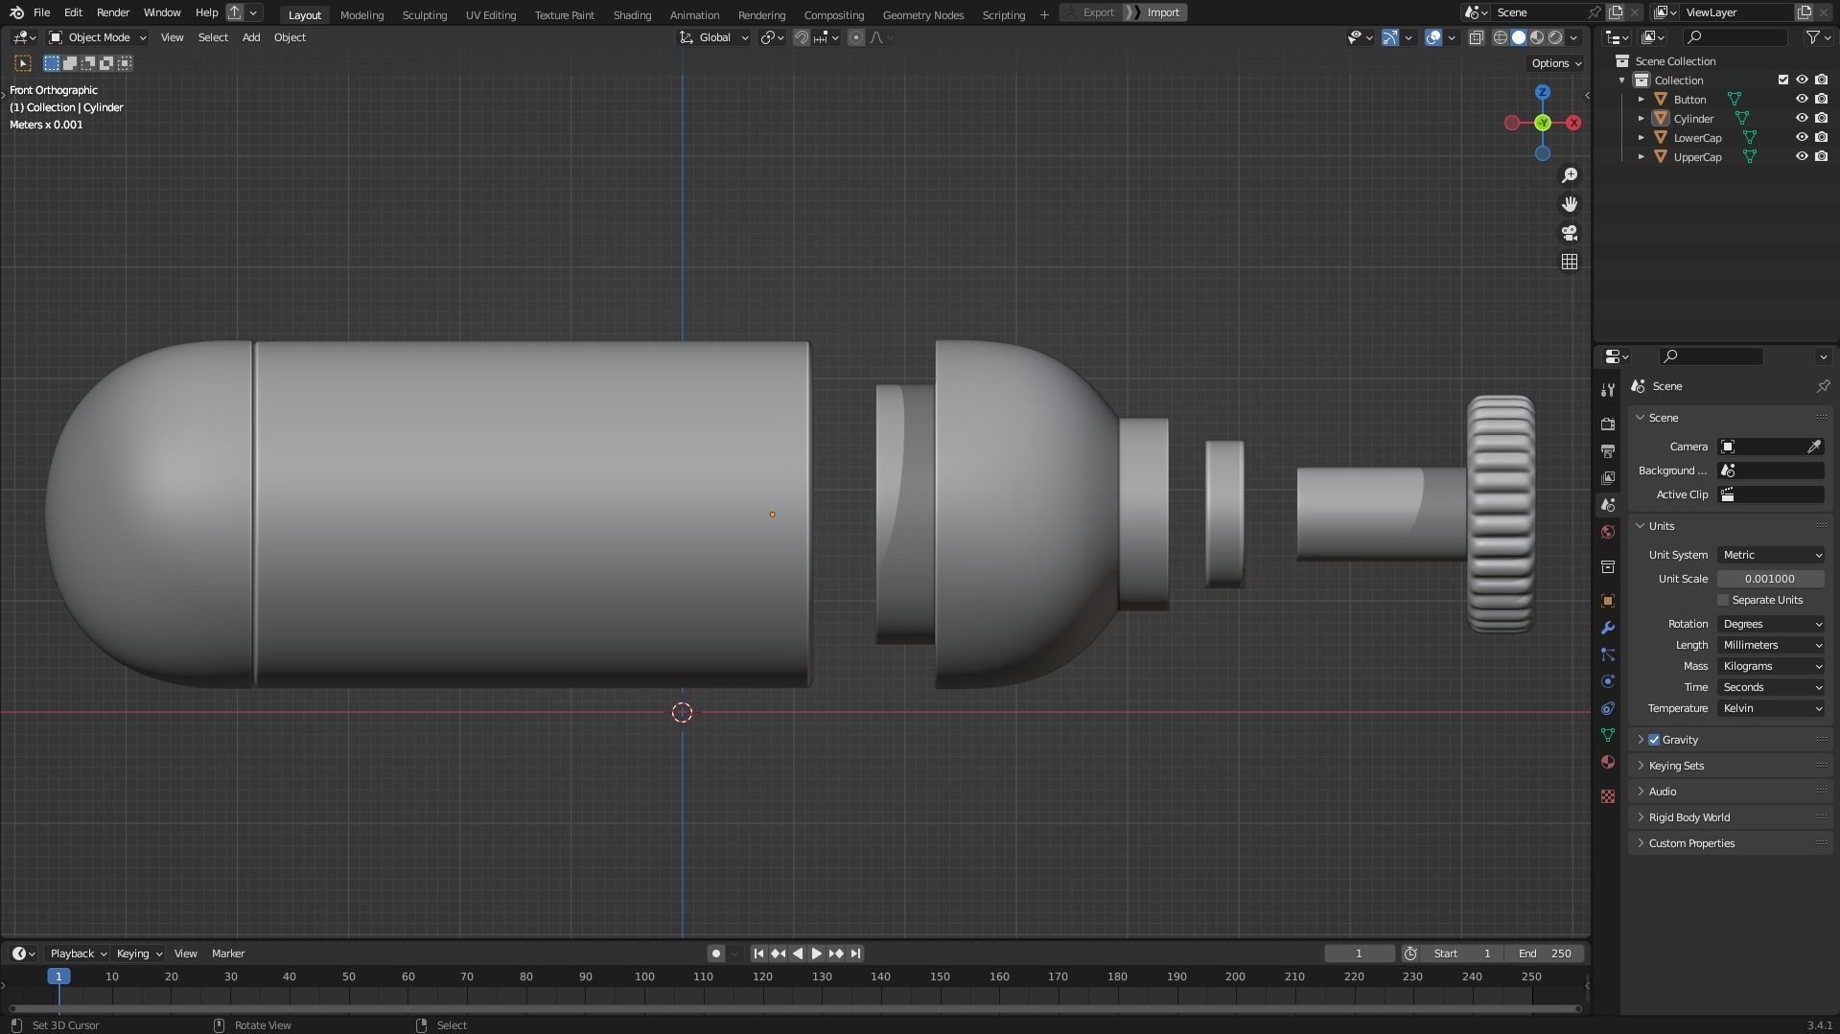Open the Texture properties tab
The height and width of the screenshot is (1034, 1840).
pyautogui.click(x=1608, y=796)
